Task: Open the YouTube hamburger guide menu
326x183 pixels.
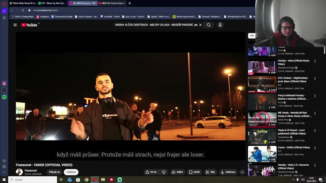Action: click(15, 25)
